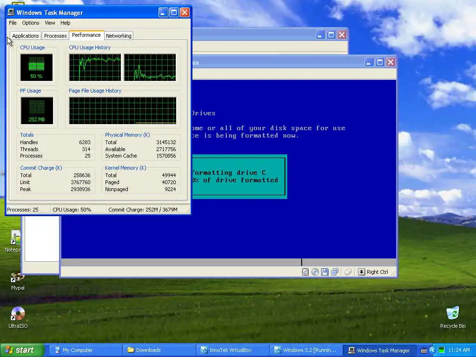476x357 pixels.
Task: Open the View menu in Task Manager
Action: click(x=50, y=23)
